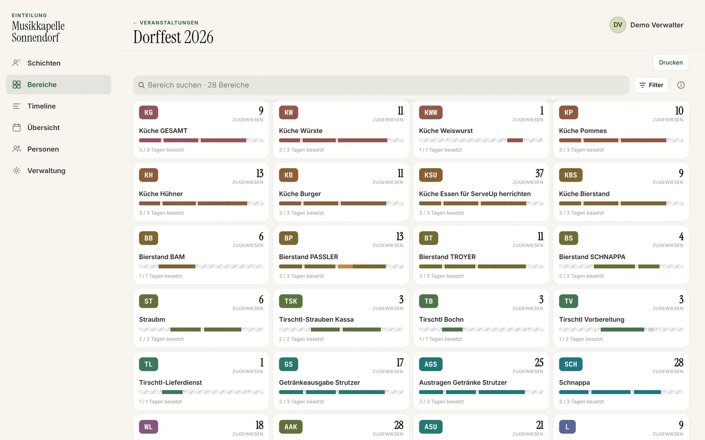Open the Austragen Getränke Strutzer card title
This screenshot has height=440, width=705.
tap(463, 382)
